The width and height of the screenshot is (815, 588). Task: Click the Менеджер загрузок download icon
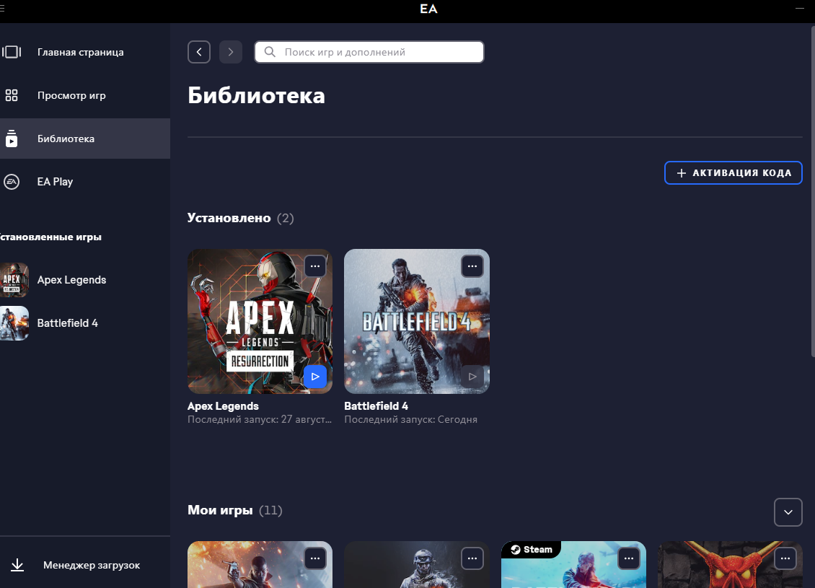(x=17, y=565)
